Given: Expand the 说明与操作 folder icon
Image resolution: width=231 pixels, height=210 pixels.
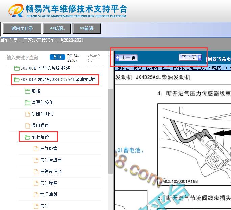Looking at the screenshot, I should [28, 103].
